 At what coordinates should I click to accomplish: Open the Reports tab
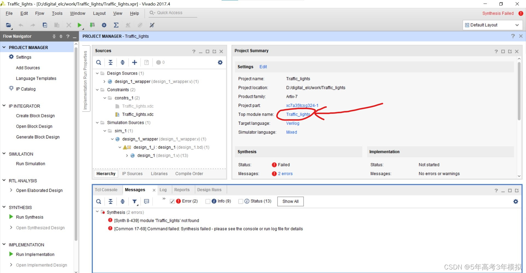pyautogui.click(x=182, y=190)
